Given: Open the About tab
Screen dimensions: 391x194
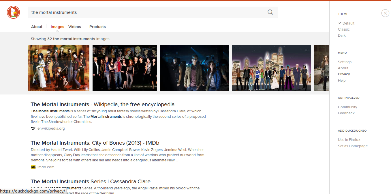Looking at the screenshot, I should [x=37, y=27].
